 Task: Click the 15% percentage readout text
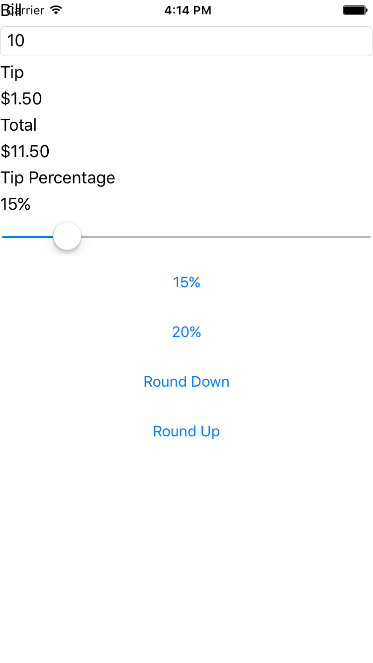pos(15,204)
